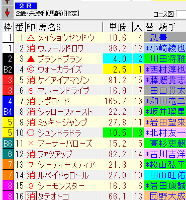This screenshot has width=186, height=200.
Task: Click the 165.7 odds cell for レヴロード
Action: tap(118, 101)
